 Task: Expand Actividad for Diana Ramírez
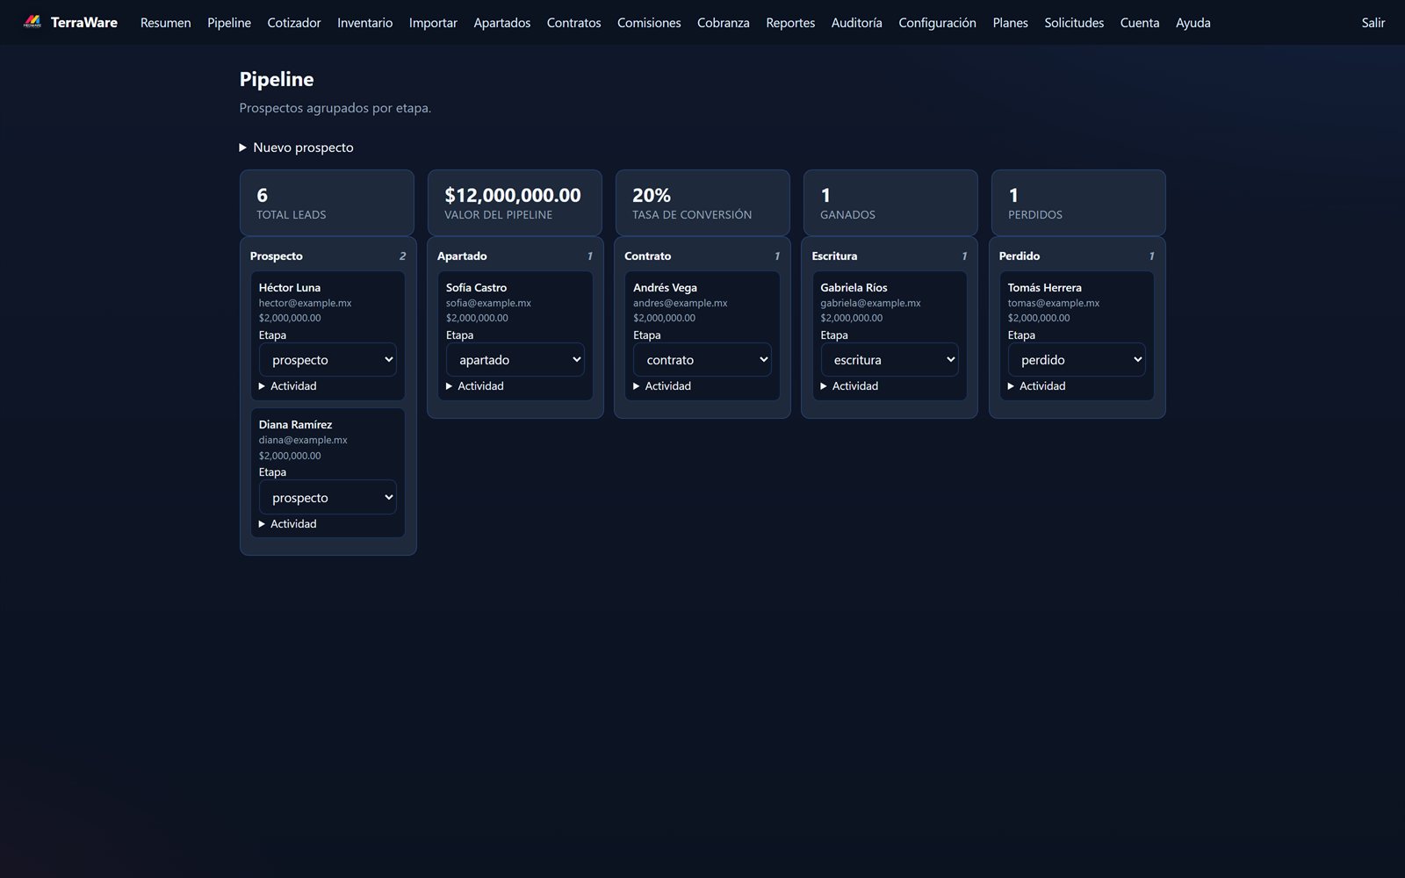pyautogui.click(x=288, y=524)
